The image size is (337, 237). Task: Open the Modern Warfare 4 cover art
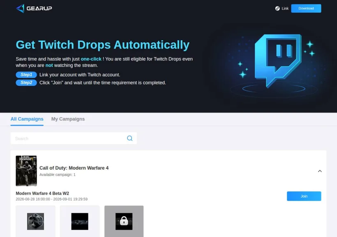[26, 171]
